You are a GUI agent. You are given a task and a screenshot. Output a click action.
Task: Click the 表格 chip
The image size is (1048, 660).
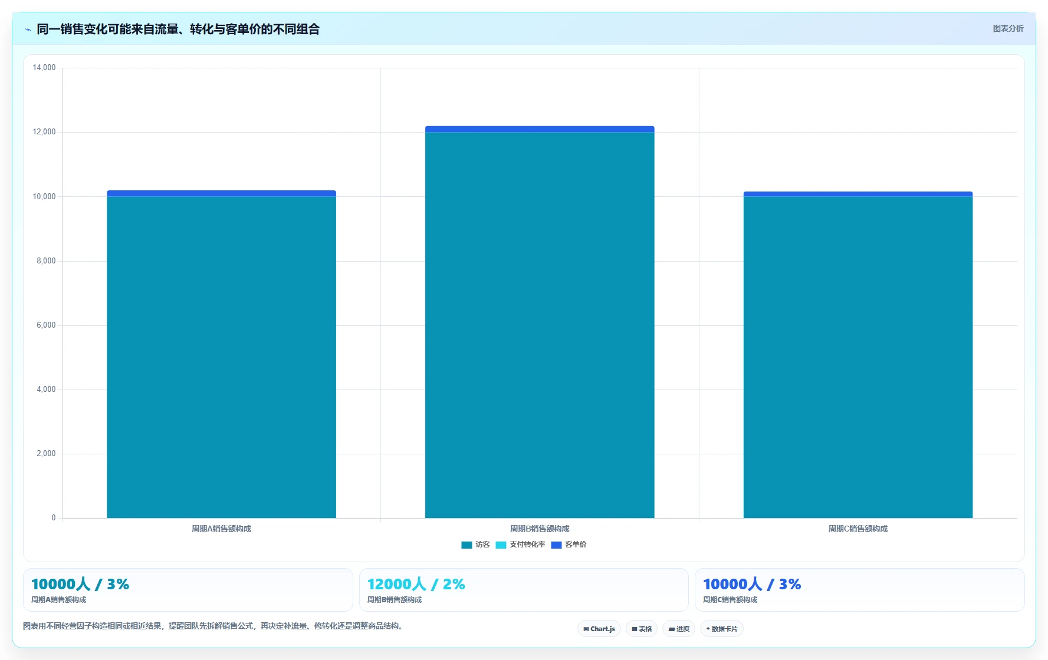[642, 629]
